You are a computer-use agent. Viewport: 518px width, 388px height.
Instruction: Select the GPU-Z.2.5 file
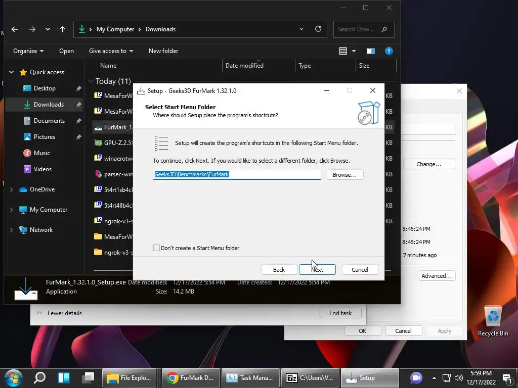point(113,142)
